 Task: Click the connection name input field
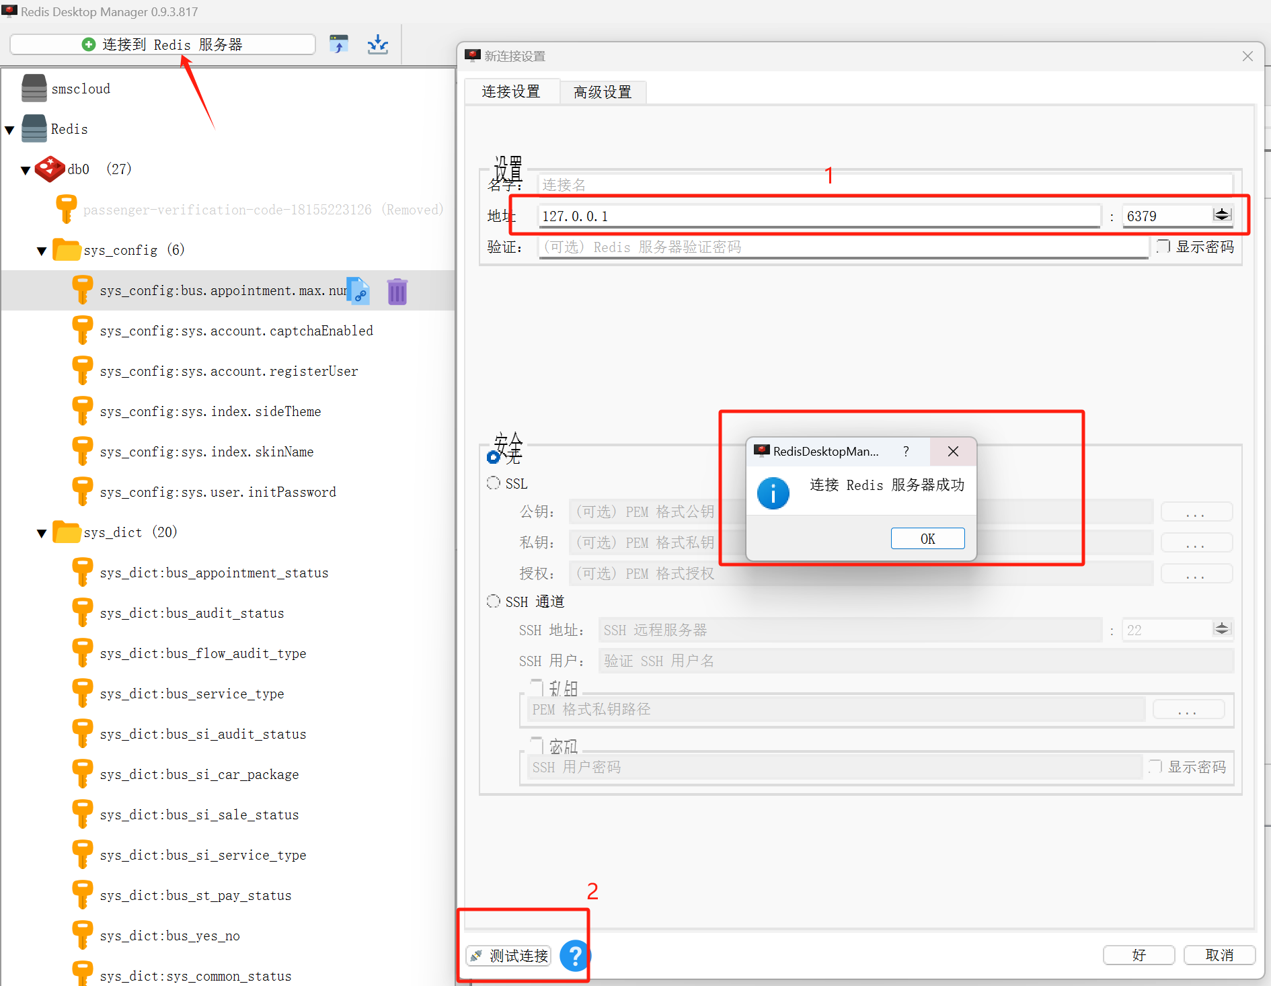(885, 184)
